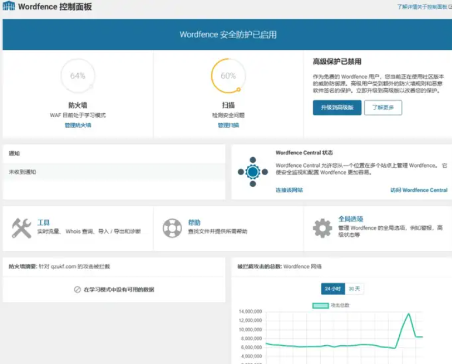452x364 pixels.
Task: Click the Wordfence logo icon
Action: pyautogui.click(x=9, y=6)
